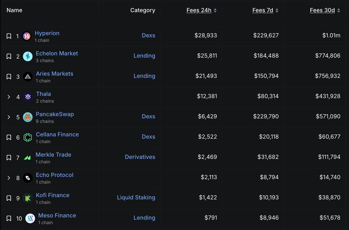Open the PancakeSwap link
Image resolution: width=349 pixels, height=230 pixels.
(x=55, y=114)
